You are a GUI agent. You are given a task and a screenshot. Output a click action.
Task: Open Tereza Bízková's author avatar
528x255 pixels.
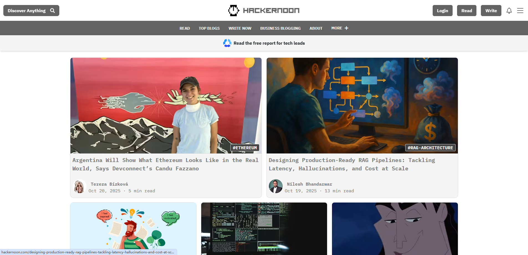[x=80, y=186]
